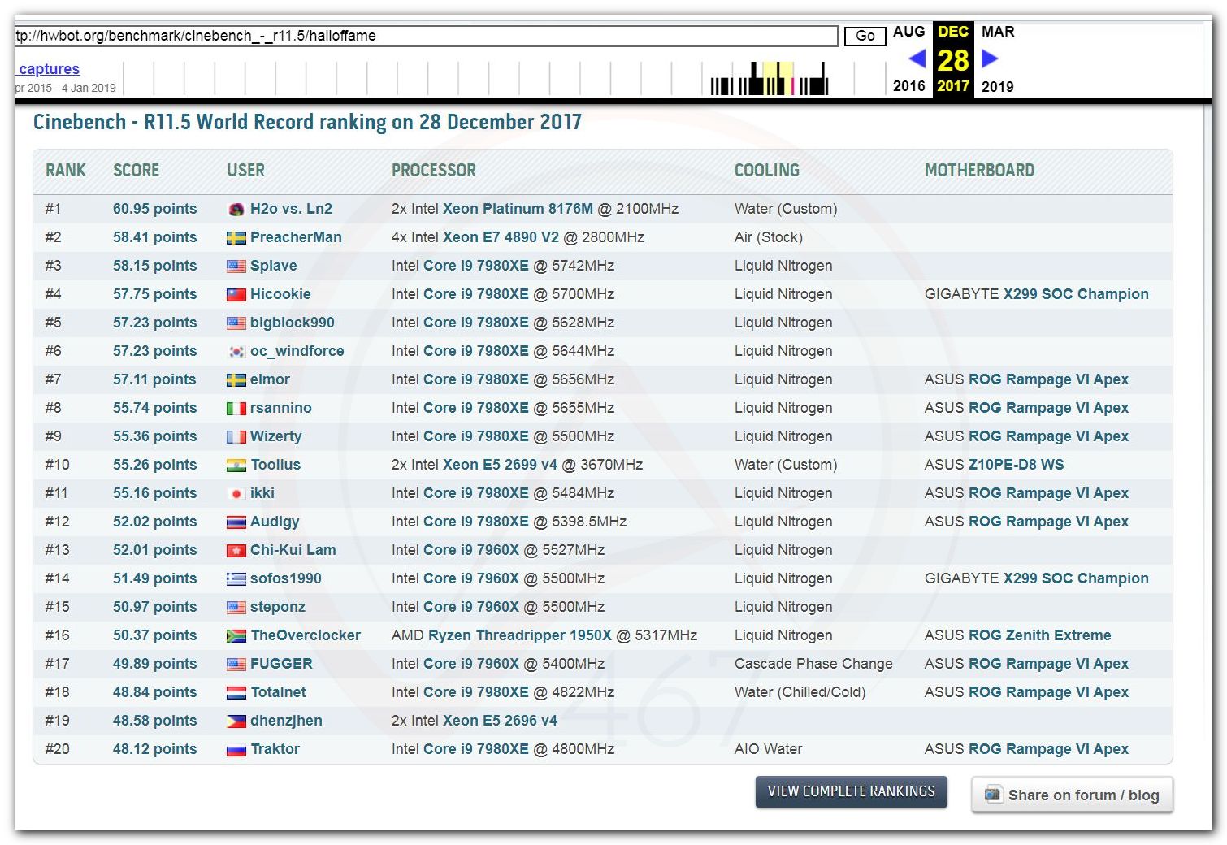Click the Taiwan flag beside Hicookie
1227x845 pixels.
(x=236, y=295)
